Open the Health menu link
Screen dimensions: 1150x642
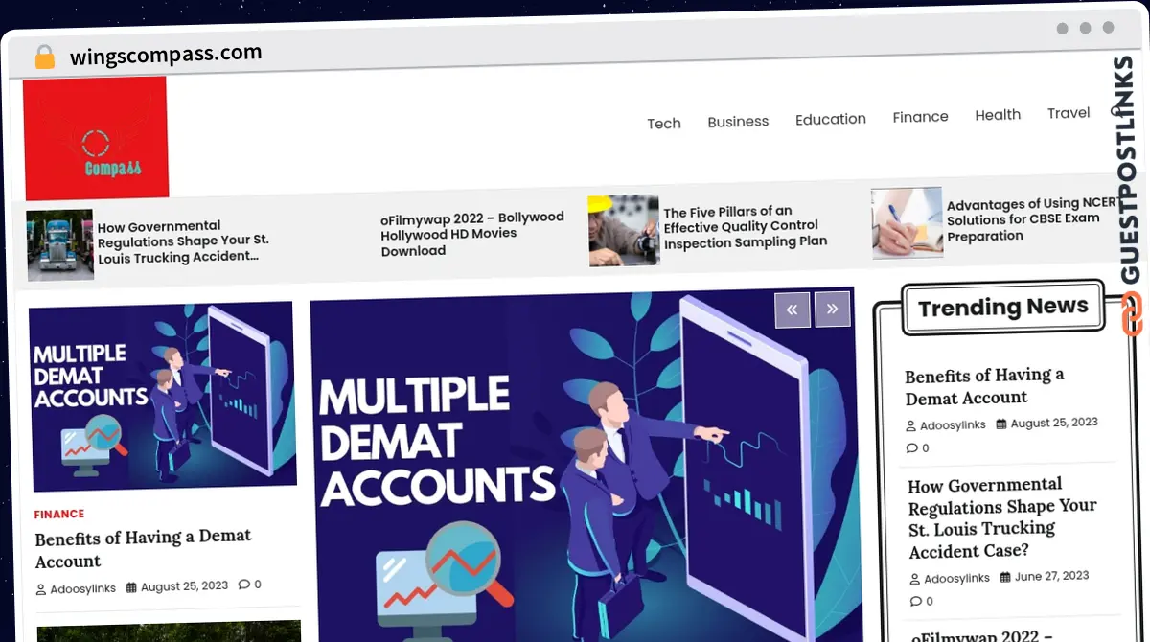point(998,115)
